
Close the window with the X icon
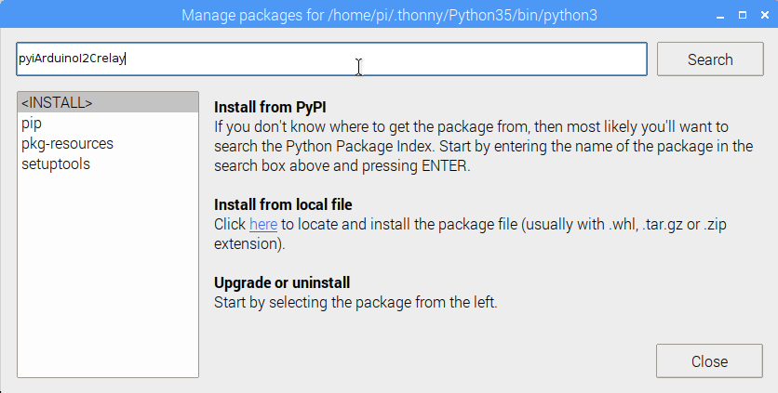pos(765,16)
